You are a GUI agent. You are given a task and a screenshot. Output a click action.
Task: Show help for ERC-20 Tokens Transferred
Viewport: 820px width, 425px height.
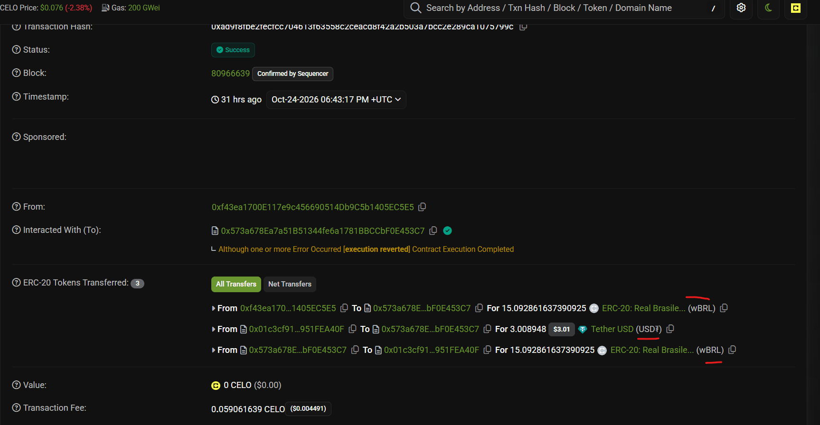pyautogui.click(x=16, y=282)
